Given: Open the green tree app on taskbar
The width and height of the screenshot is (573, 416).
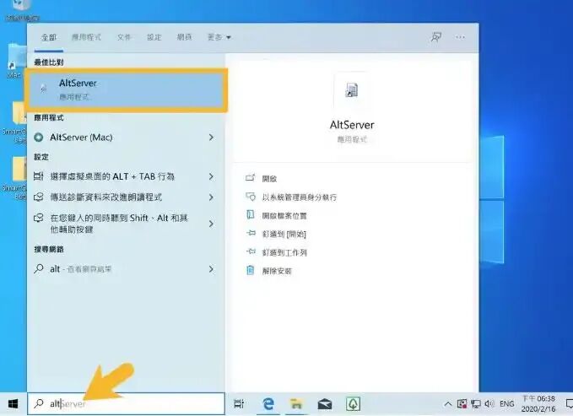Looking at the screenshot, I should pos(353,403).
